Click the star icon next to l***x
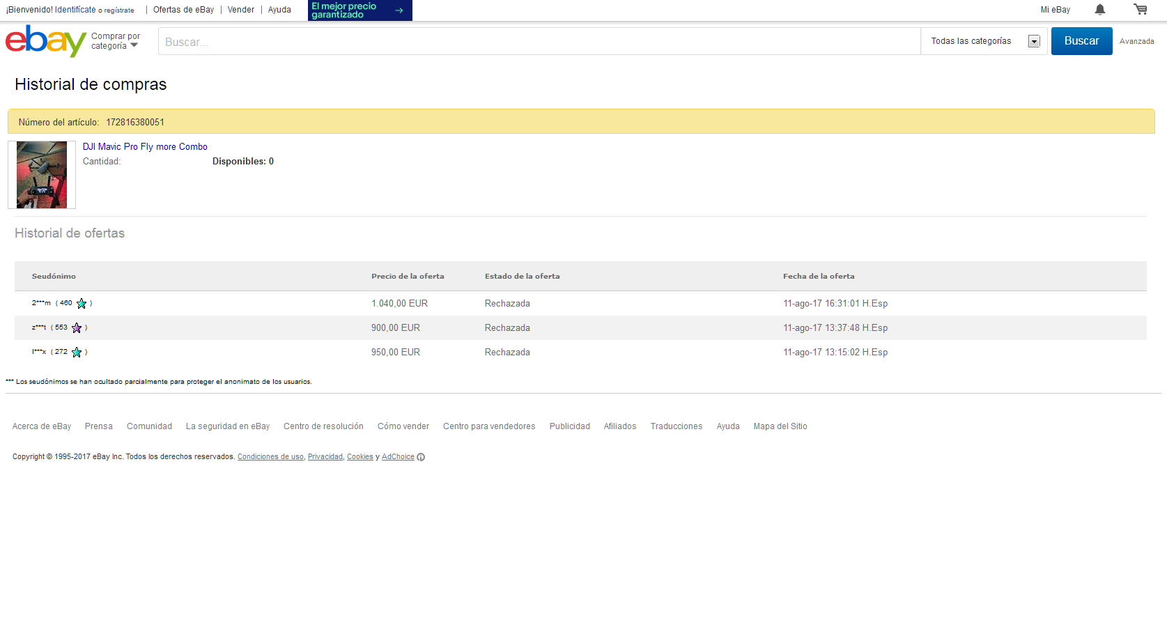Image resolution: width=1167 pixels, height=634 pixels. [x=77, y=353]
